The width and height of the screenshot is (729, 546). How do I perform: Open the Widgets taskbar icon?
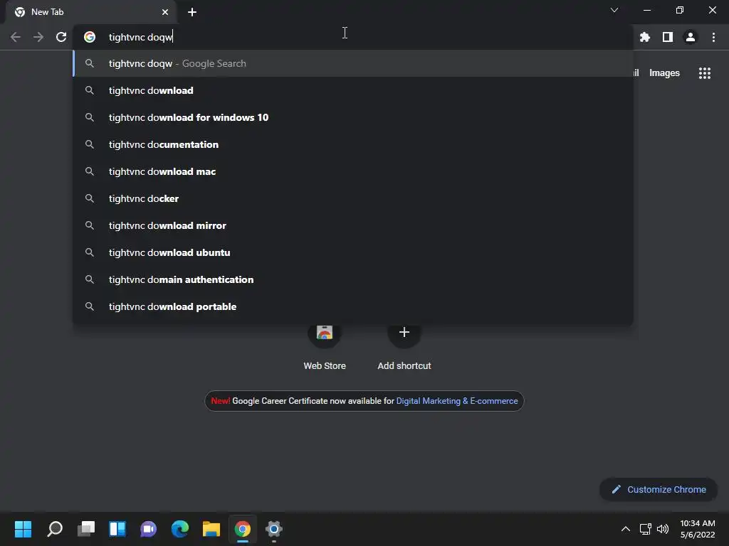(117, 529)
